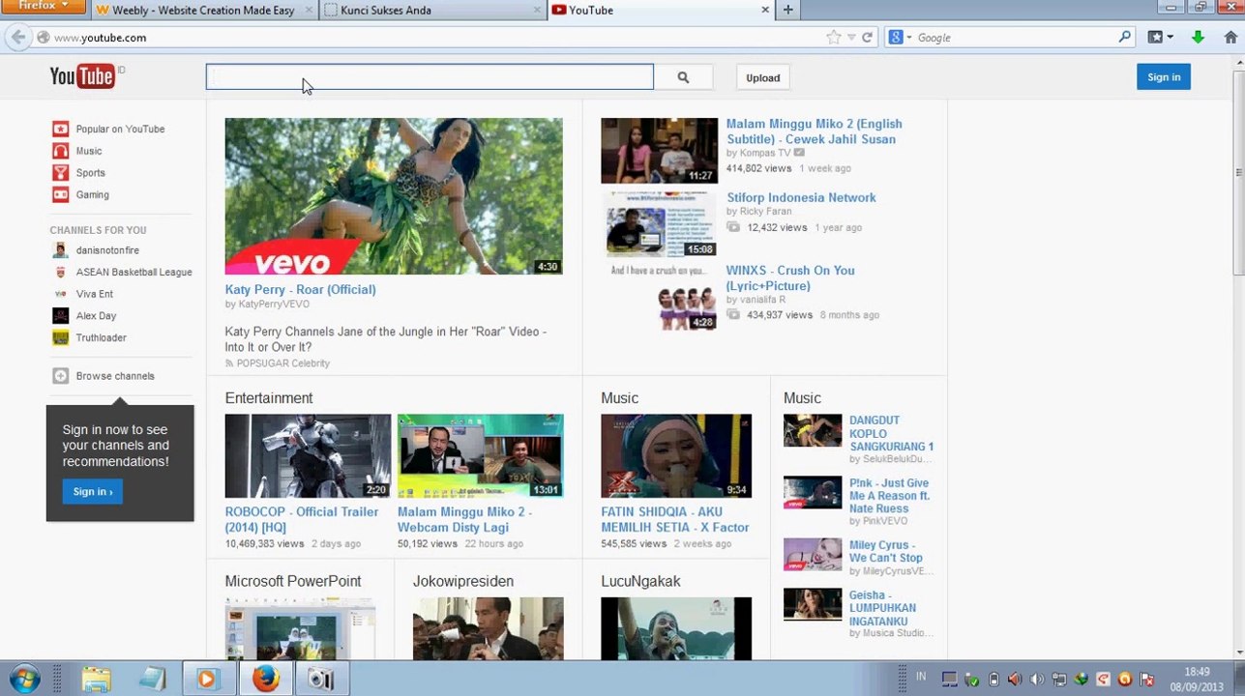This screenshot has width=1245, height=696.
Task: Click the ASEAN Basketball League channel icon
Action: [x=60, y=273]
